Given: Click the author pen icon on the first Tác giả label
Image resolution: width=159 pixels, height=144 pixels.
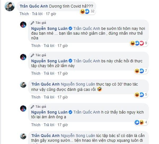Looking at the screenshot, I should pos(32,23).
